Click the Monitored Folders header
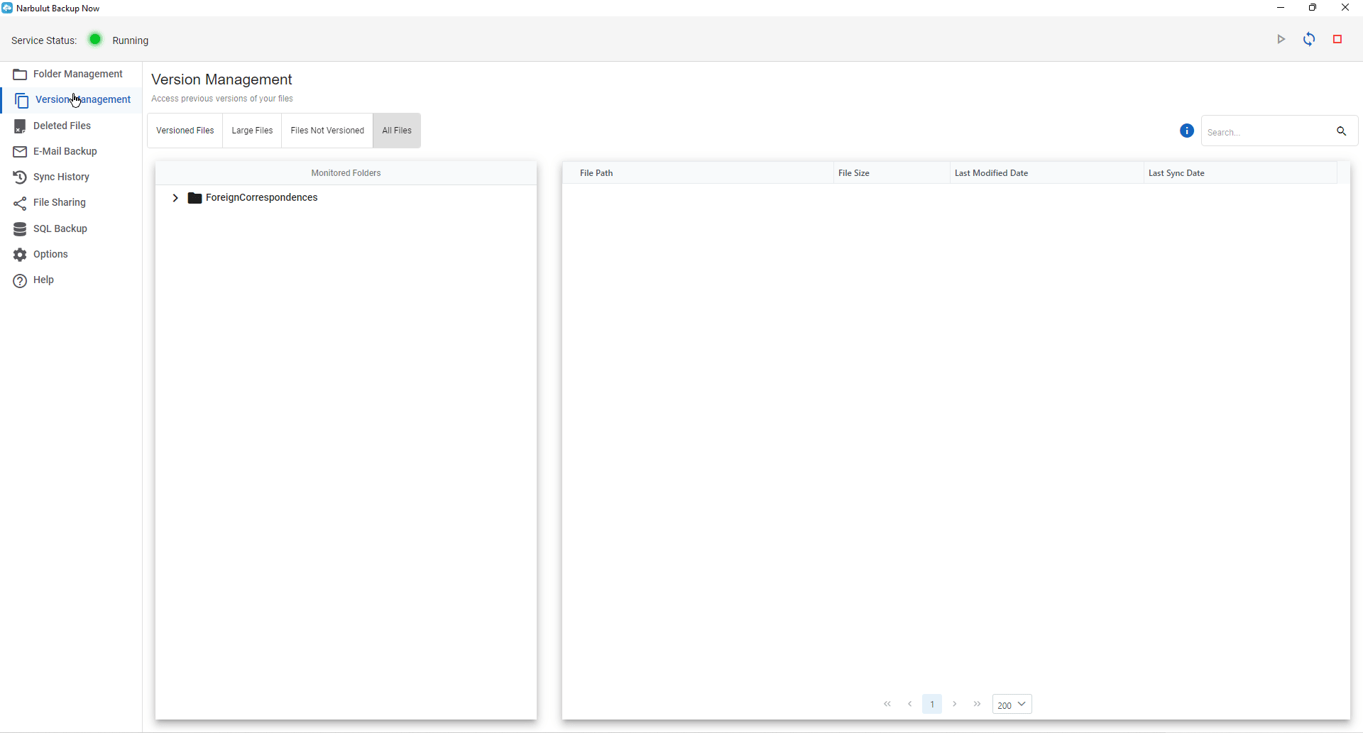 pyautogui.click(x=346, y=173)
